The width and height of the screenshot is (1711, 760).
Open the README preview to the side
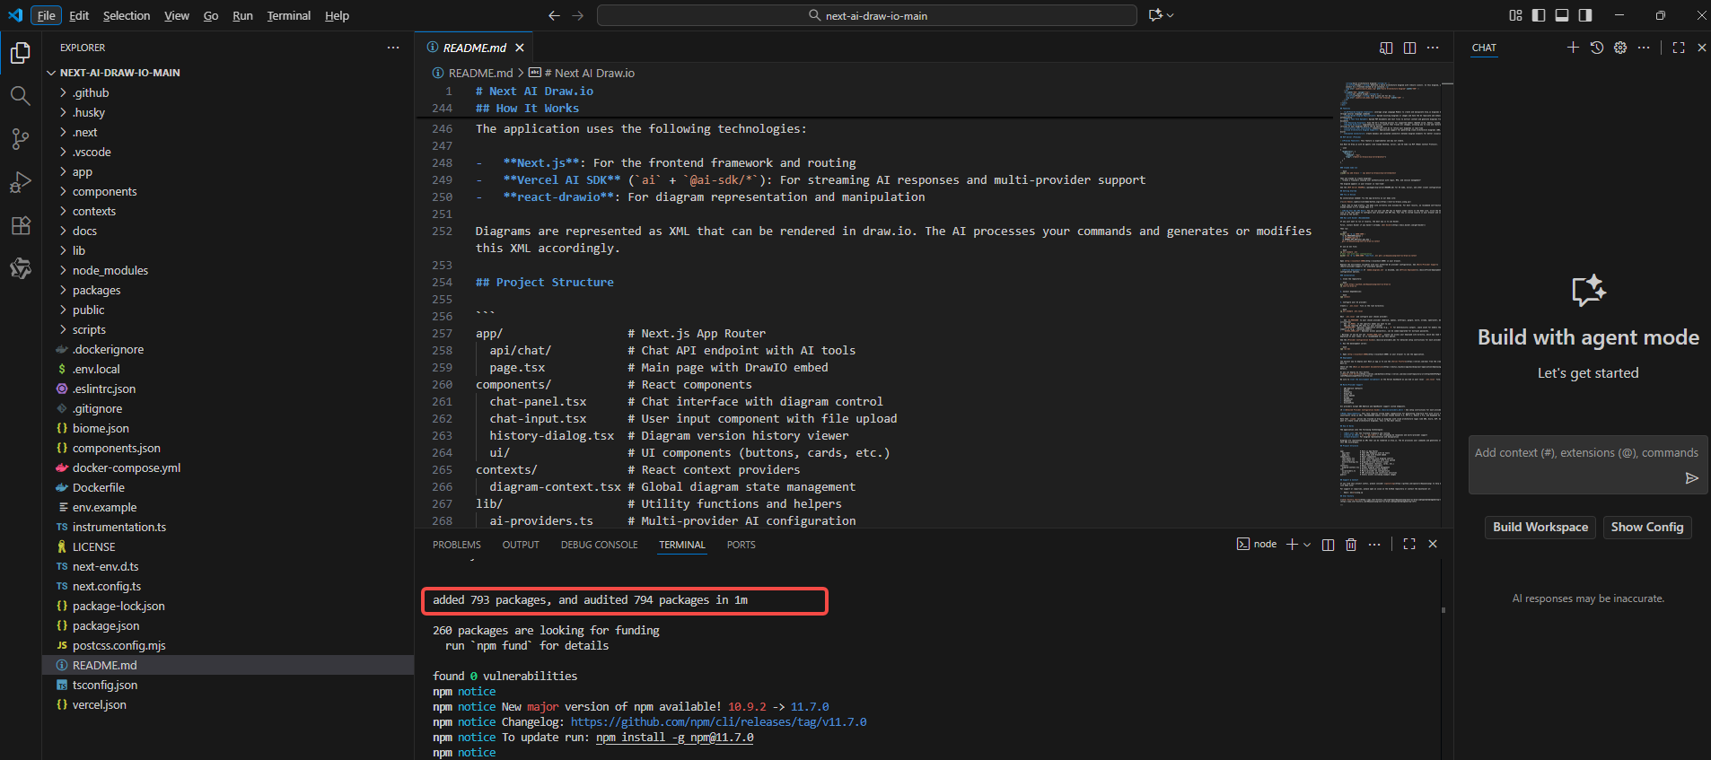(1386, 48)
